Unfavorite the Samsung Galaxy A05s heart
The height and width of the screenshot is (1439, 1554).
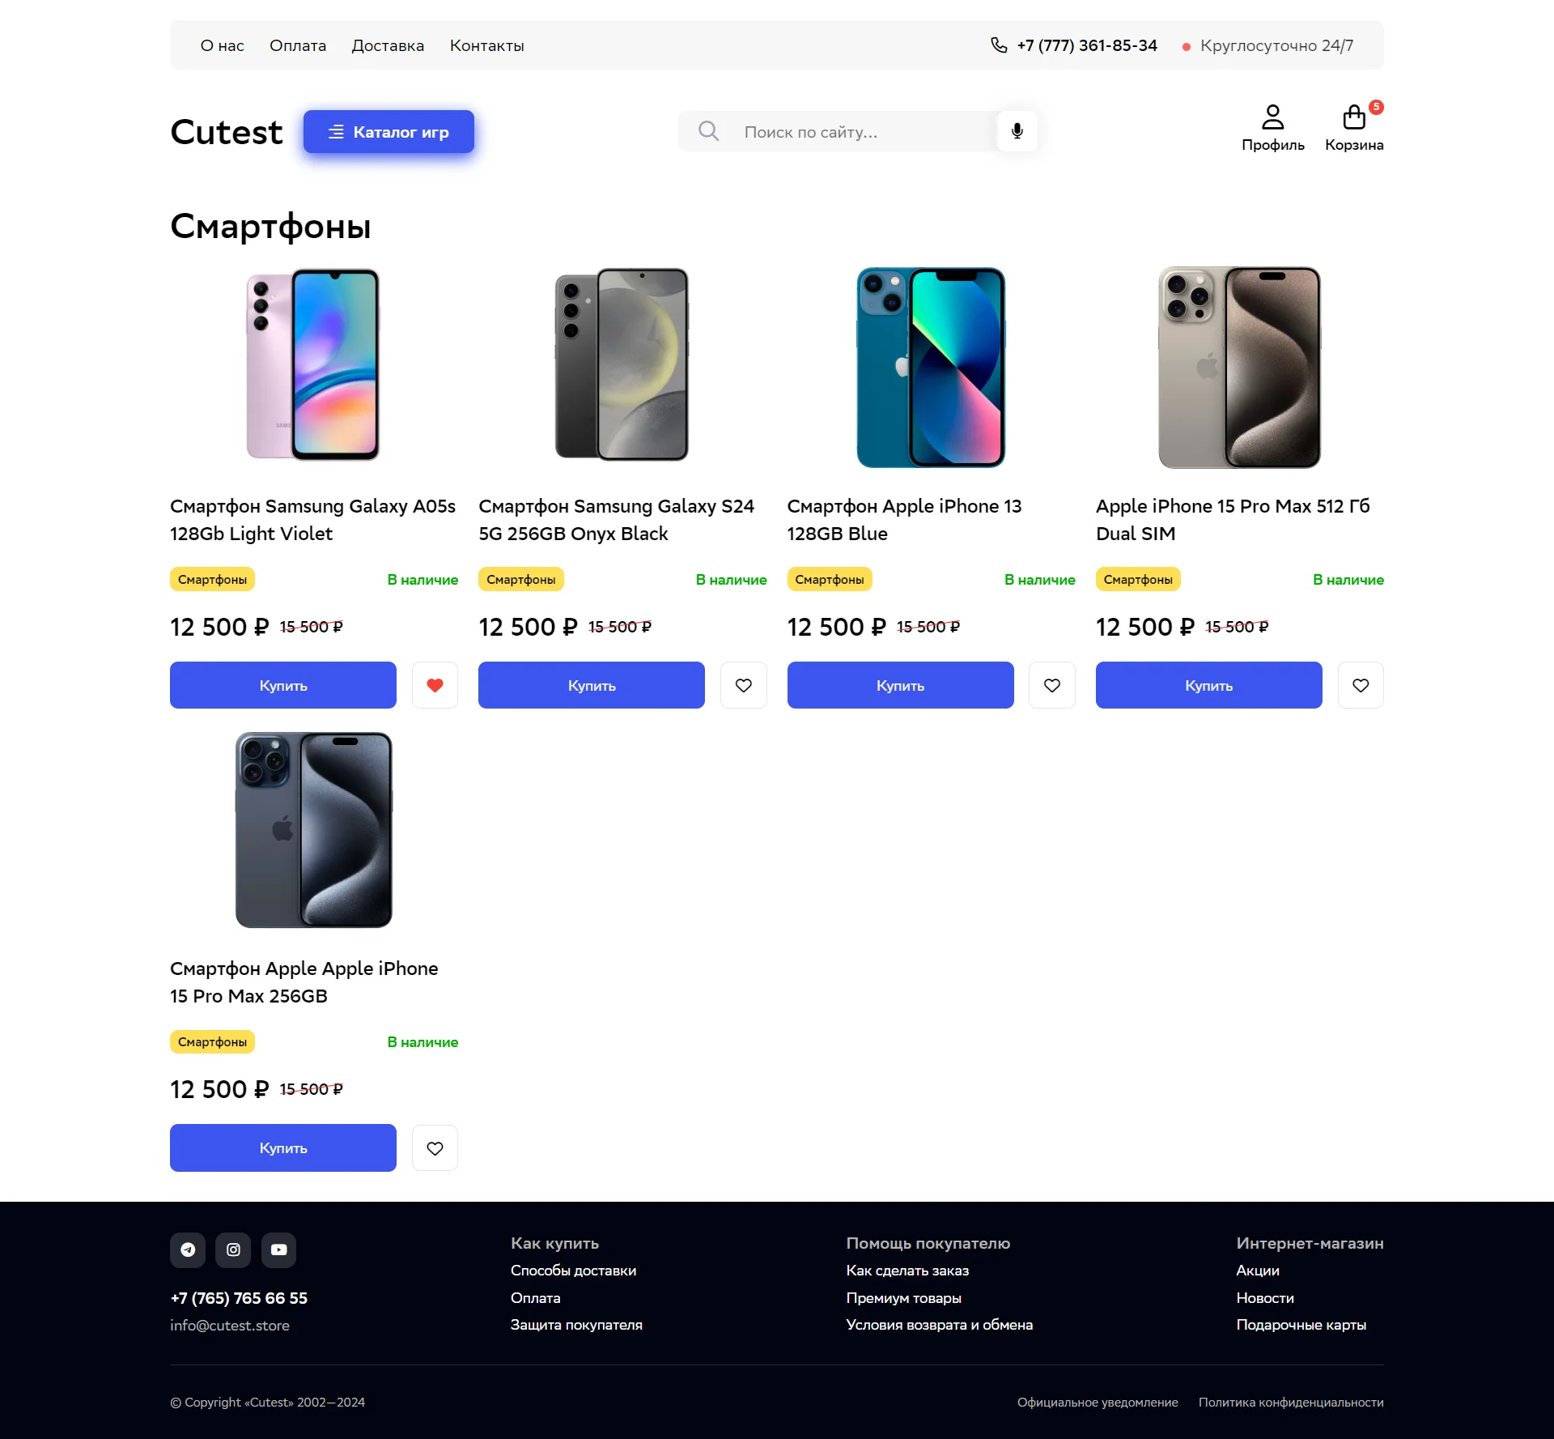[x=435, y=685]
